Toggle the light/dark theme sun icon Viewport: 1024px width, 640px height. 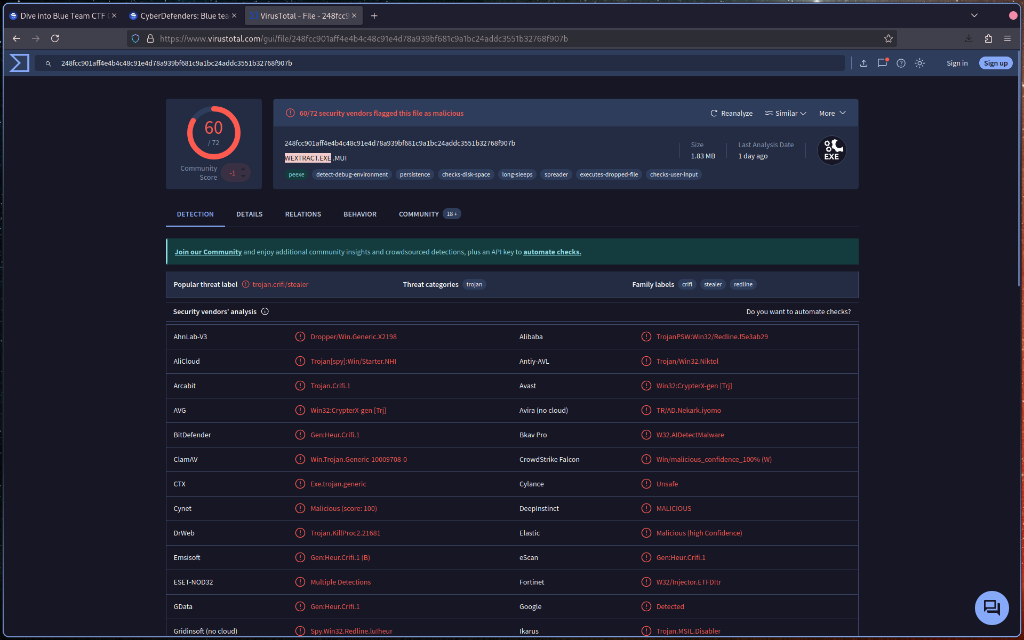[x=919, y=63]
